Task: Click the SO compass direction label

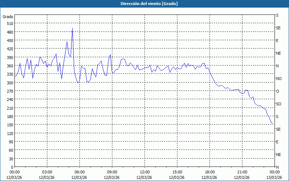Action: (278, 104)
